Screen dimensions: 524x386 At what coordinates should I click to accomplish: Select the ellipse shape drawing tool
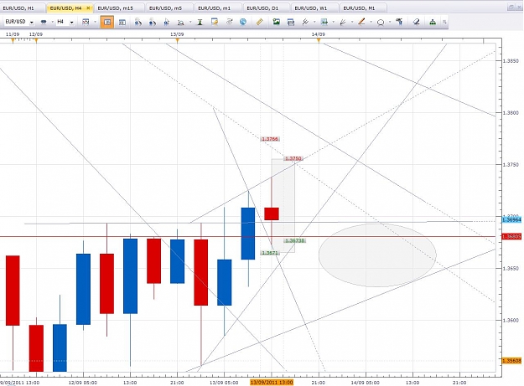(x=381, y=23)
